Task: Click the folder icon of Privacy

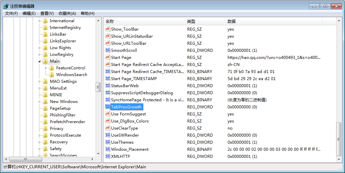Action: click(x=45, y=129)
